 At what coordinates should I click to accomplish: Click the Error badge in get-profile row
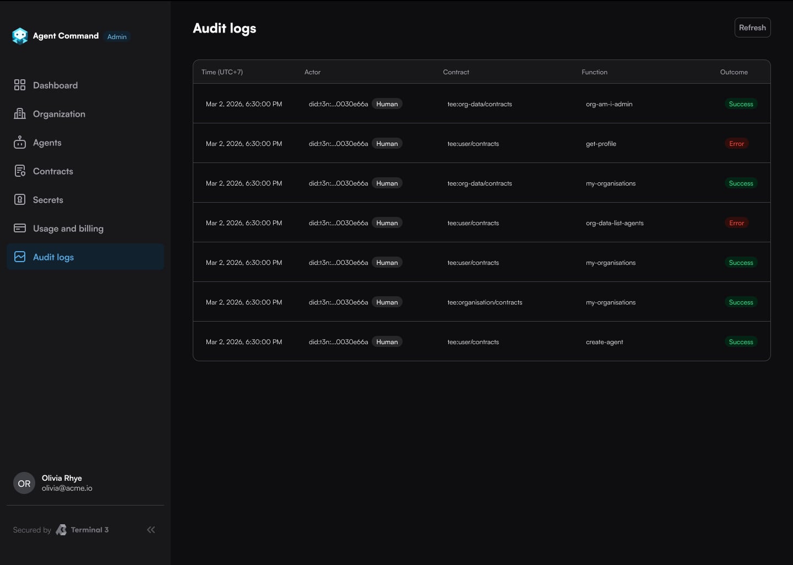tap(736, 144)
